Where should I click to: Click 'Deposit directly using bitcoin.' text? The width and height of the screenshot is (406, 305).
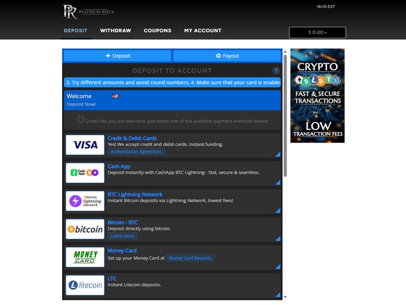[139, 229]
